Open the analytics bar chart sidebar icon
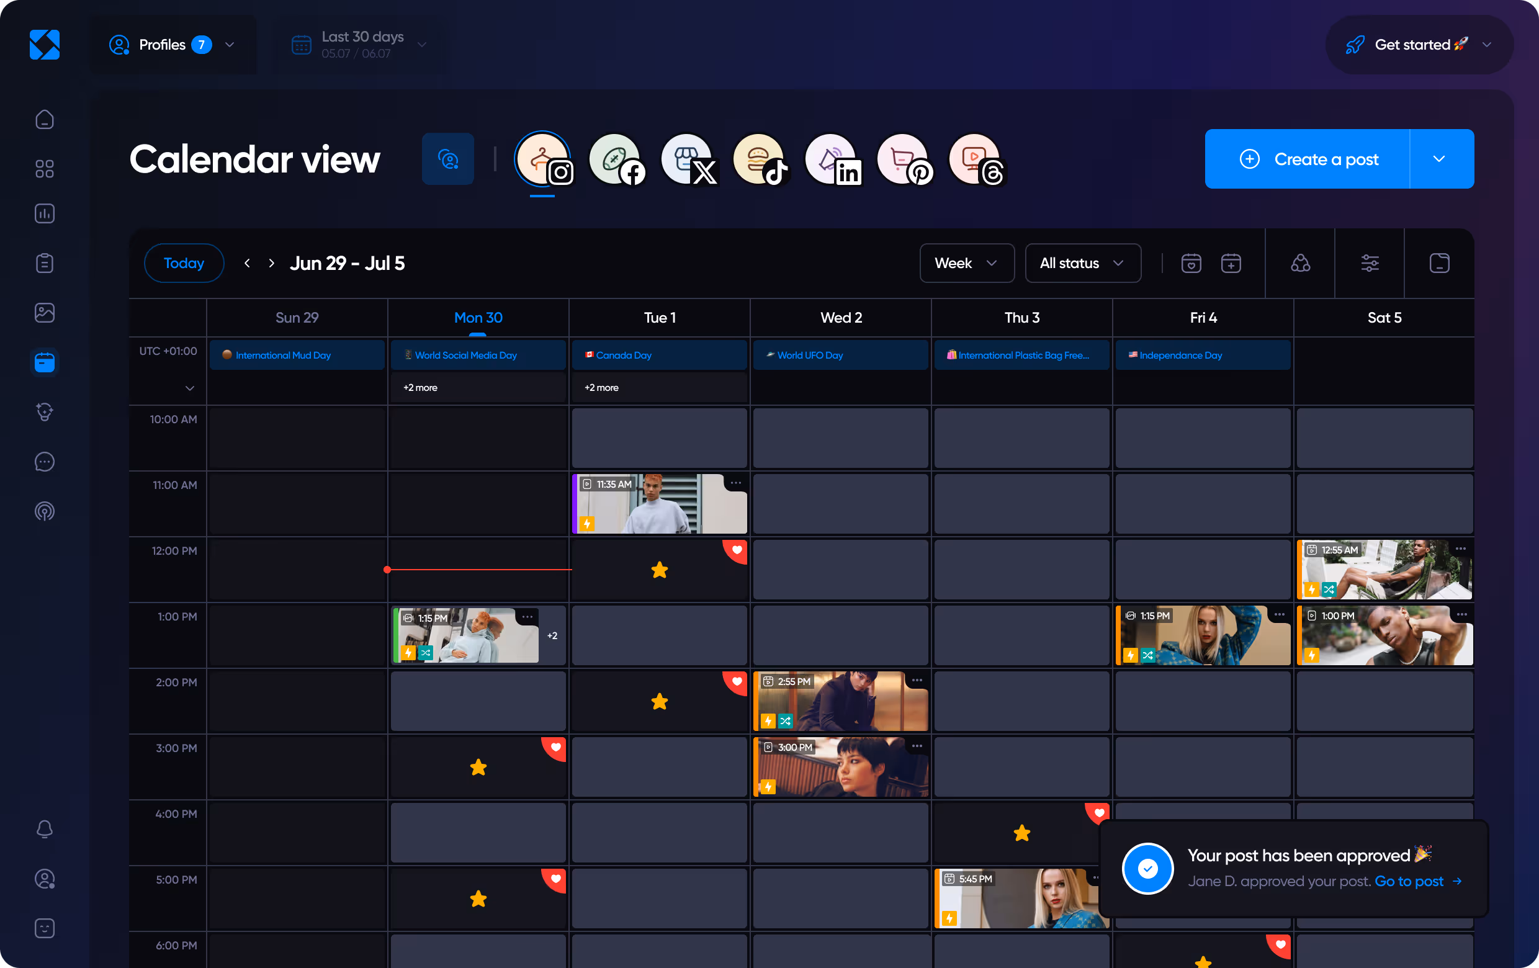 (x=44, y=213)
